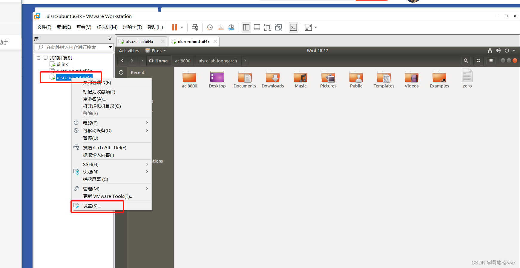This screenshot has width=520, height=268.
Task: Click the uisrc-lab-loongarch path segment
Action: (x=218, y=61)
